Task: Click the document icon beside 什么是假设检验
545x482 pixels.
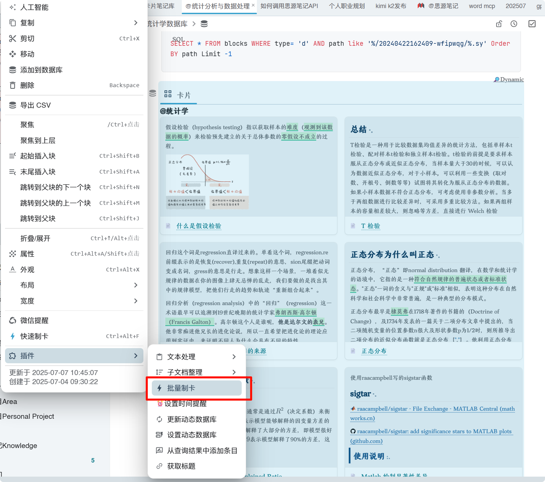Action: [168, 226]
